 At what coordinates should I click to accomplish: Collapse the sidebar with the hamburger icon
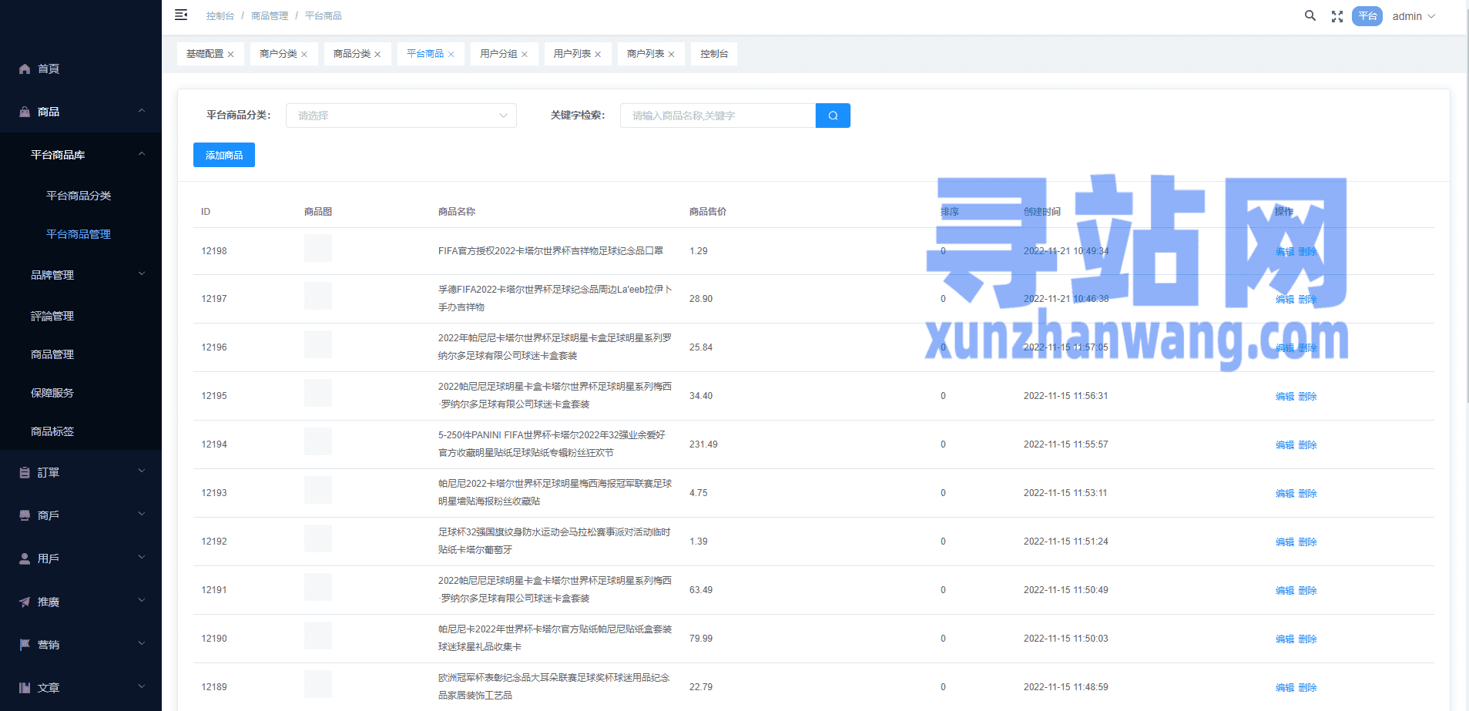click(x=181, y=15)
